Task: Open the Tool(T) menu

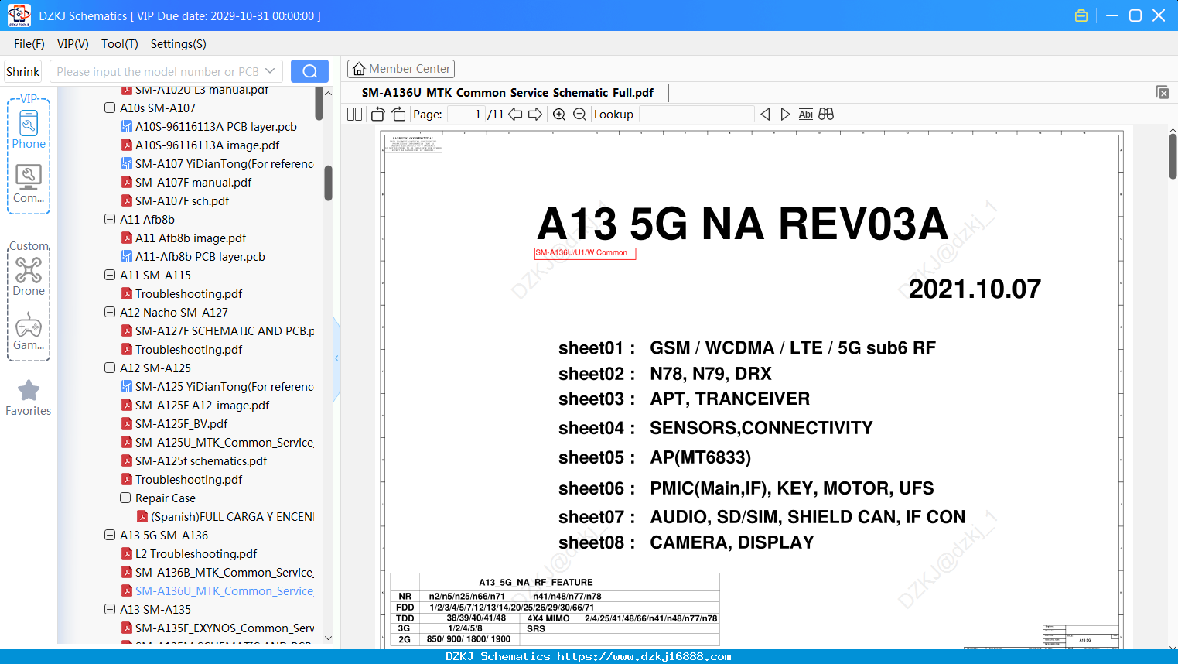Action: 120,44
